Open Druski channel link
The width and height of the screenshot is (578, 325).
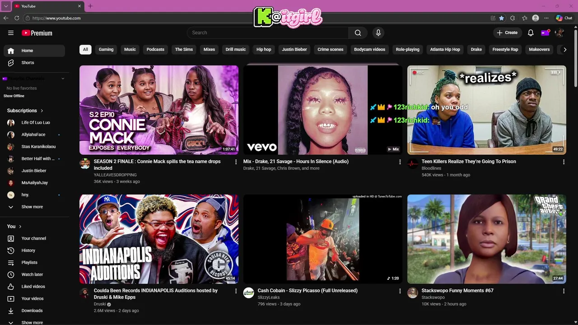[x=100, y=304]
